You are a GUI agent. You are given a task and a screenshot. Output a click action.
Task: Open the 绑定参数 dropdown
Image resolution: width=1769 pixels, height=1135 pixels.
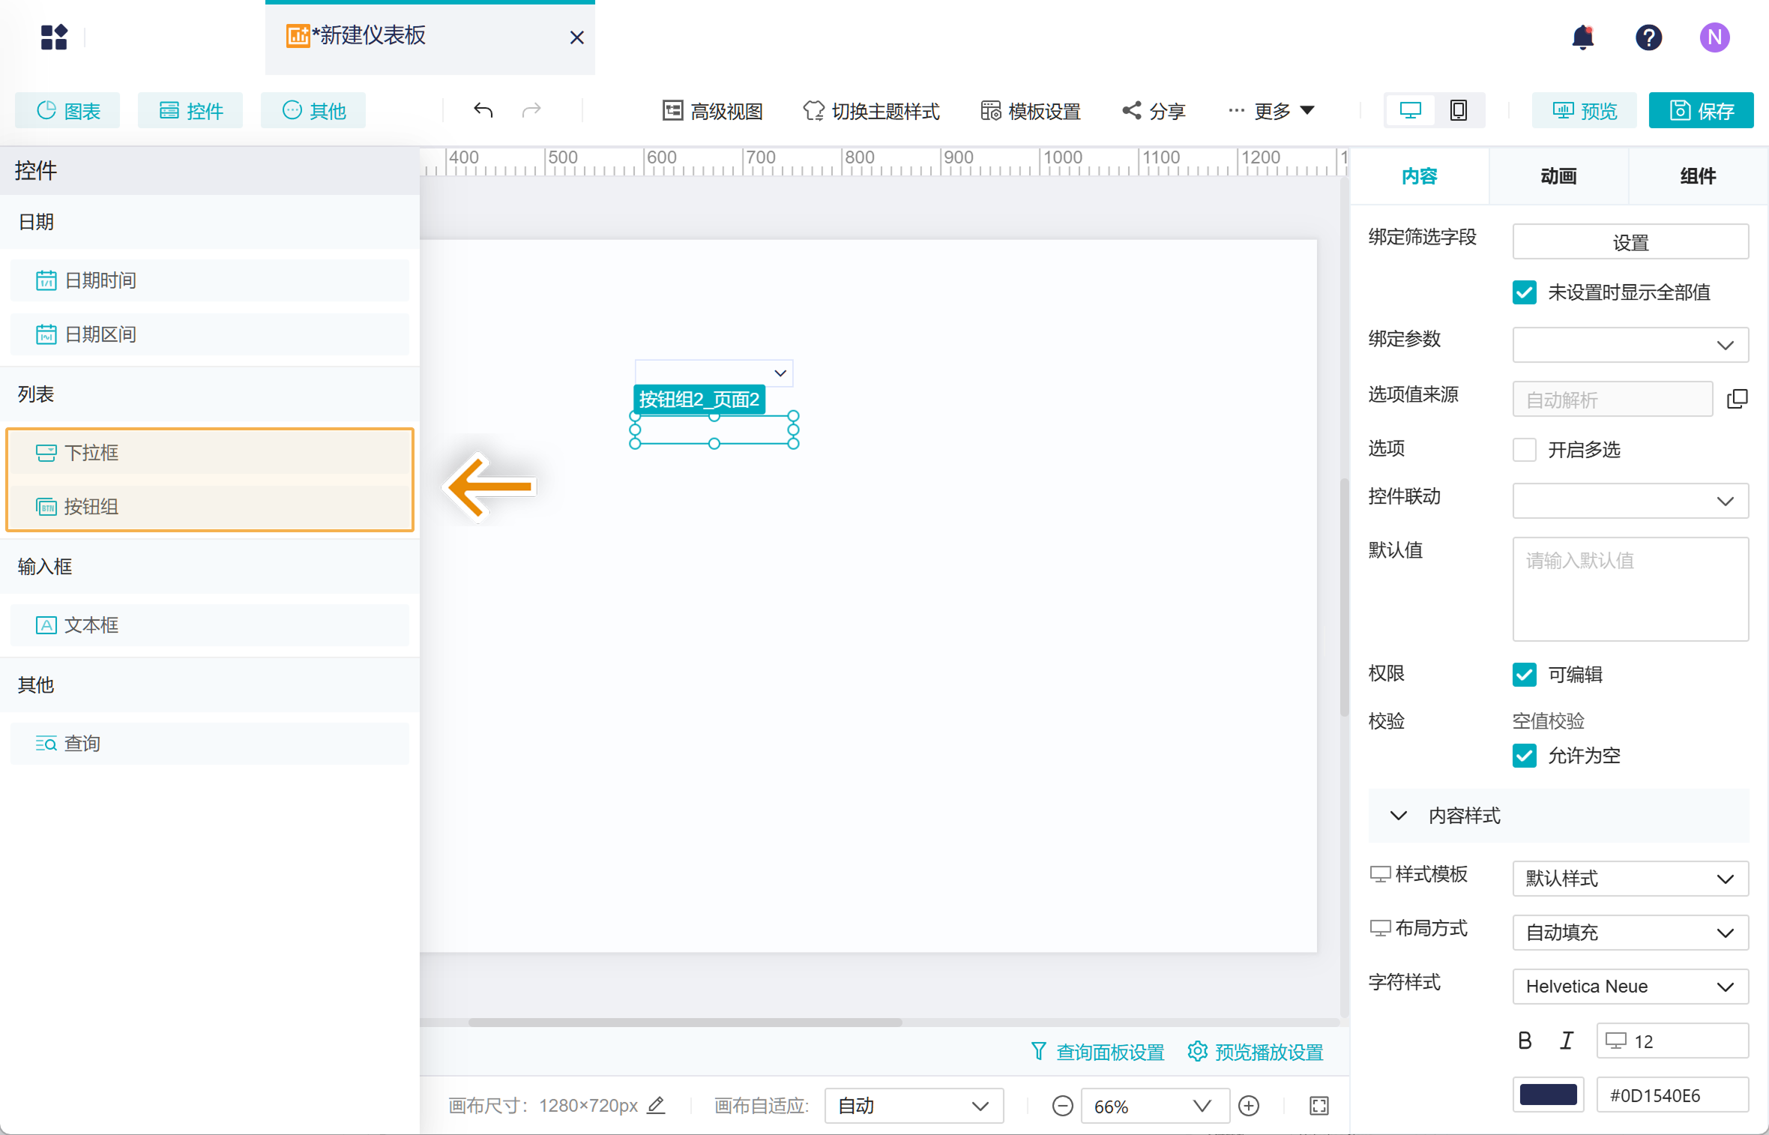pyautogui.click(x=1630, y=345)
